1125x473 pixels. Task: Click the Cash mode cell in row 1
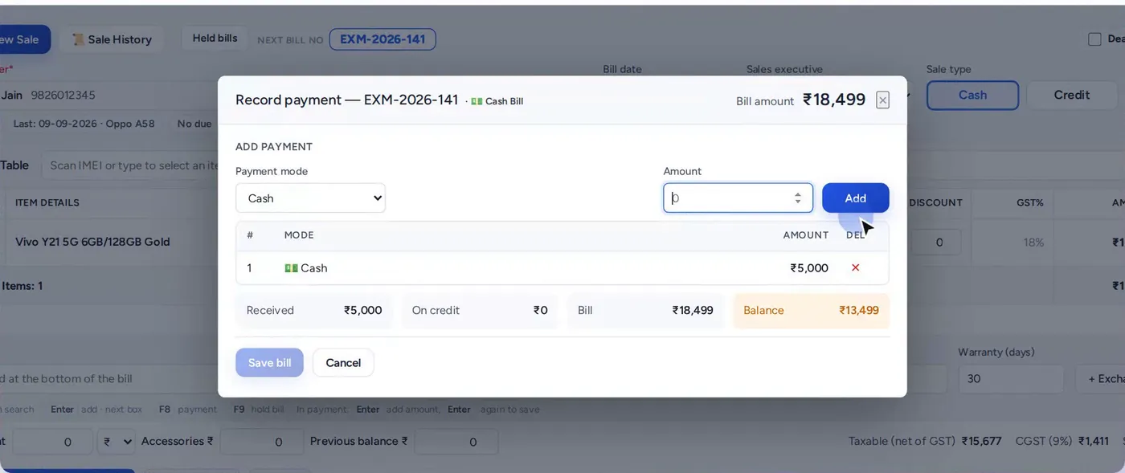click(x=306, y=268)
